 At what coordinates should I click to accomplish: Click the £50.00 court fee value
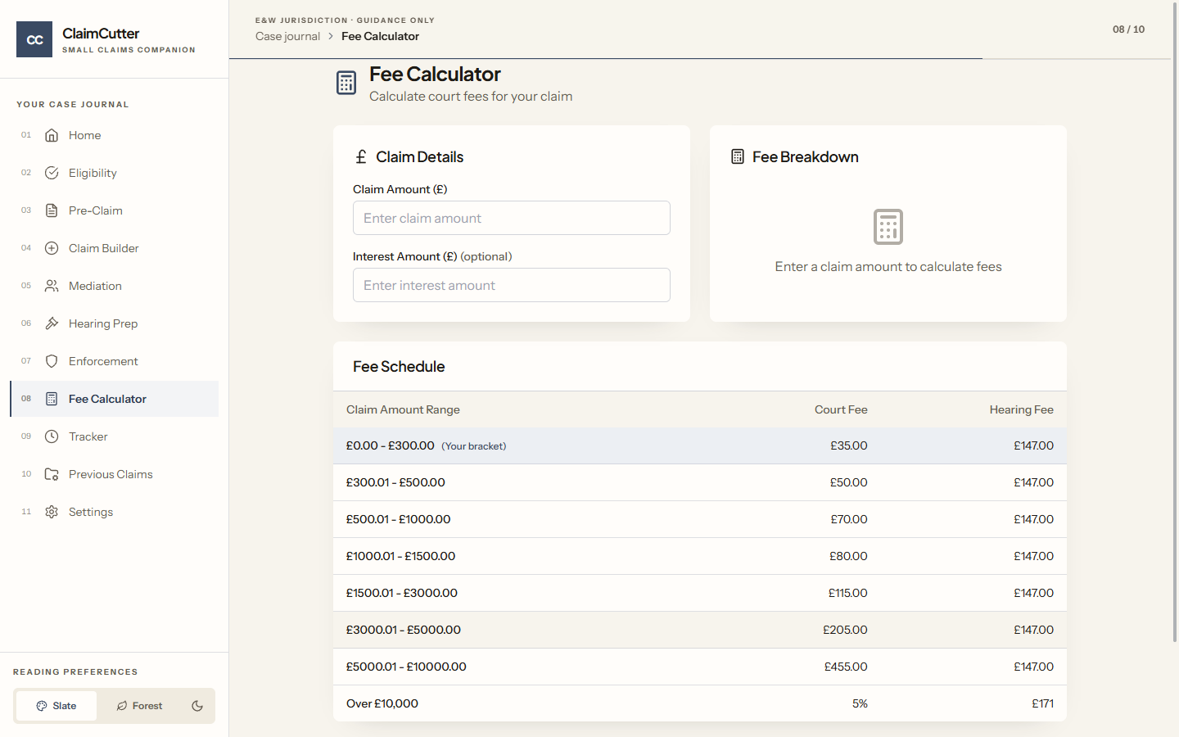848,482
